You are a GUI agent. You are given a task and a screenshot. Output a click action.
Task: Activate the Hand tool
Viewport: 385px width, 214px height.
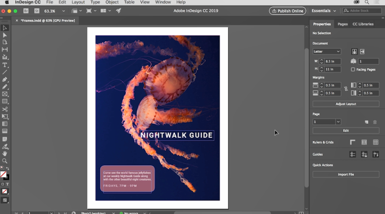point(5,153)
